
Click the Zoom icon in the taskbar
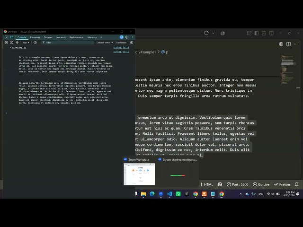point(161,194)
